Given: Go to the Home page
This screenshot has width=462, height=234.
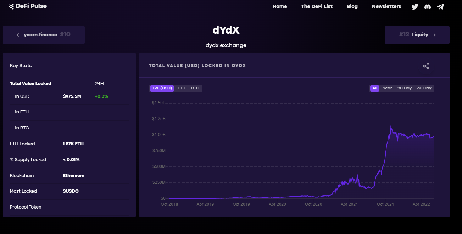Looking at the screenshot, I should 280,6.
